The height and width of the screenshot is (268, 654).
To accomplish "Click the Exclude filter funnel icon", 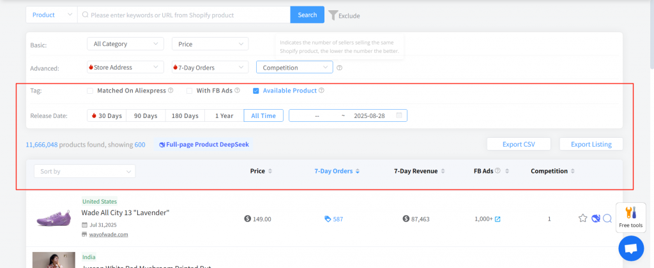I will (333, 15).
